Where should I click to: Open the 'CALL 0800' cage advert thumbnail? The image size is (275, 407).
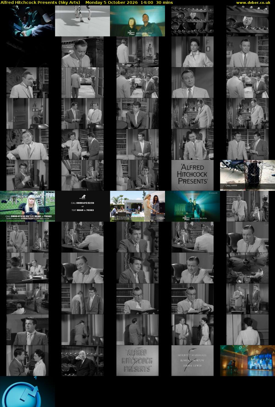point(248,175)
